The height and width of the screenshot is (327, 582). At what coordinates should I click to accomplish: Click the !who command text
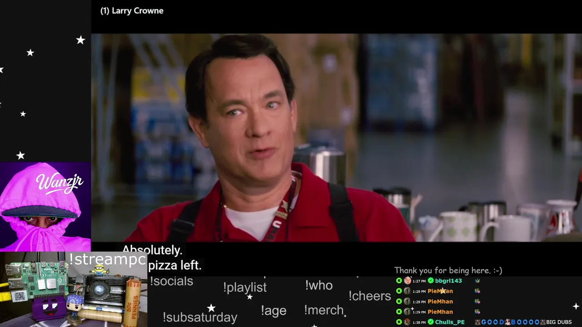[x=319, y=285]
